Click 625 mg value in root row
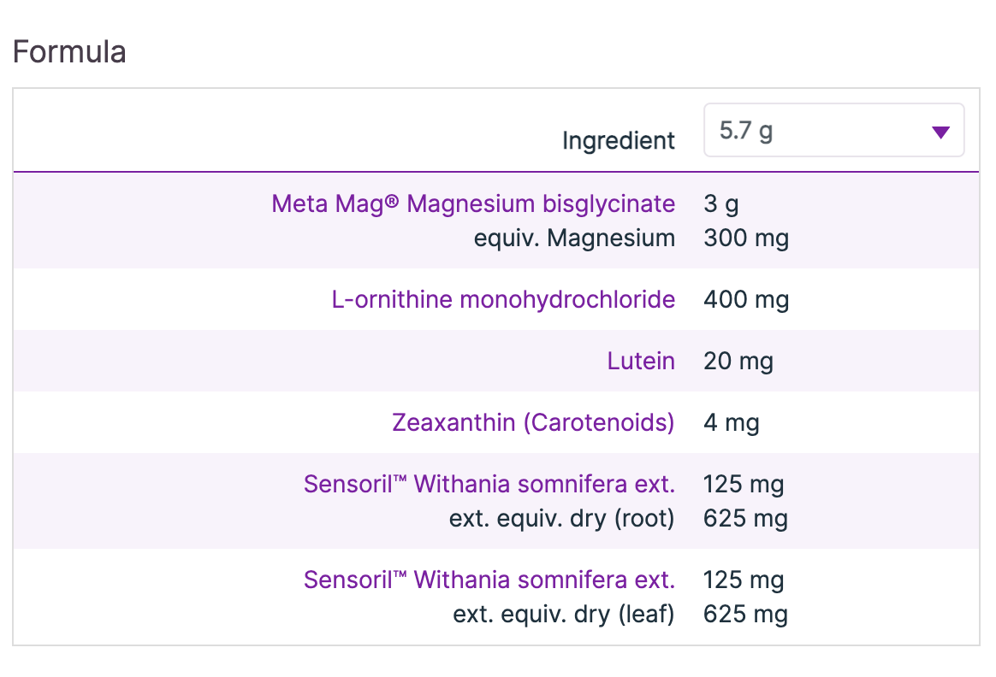 745,518
